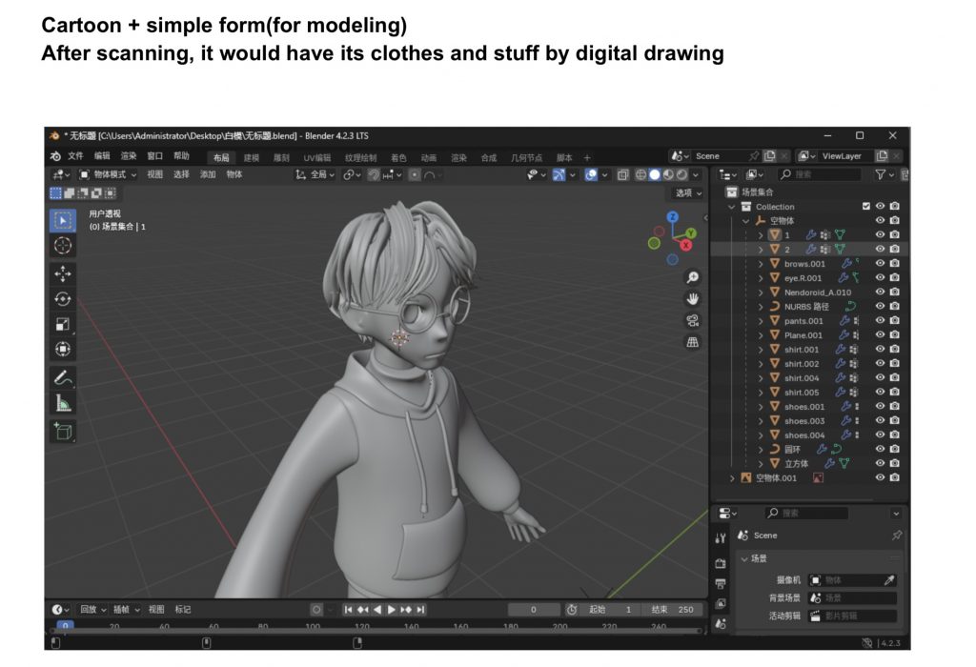Click the zoom magnifier viewport gizmo
976x667 pixels.
click(693, 277)
